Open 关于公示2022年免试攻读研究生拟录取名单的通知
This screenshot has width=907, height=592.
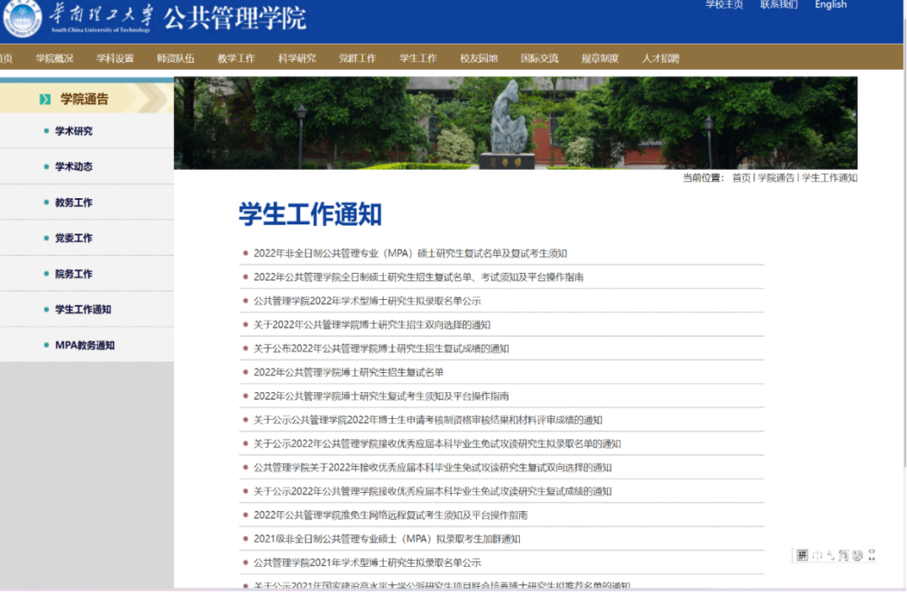click(438, 443)
